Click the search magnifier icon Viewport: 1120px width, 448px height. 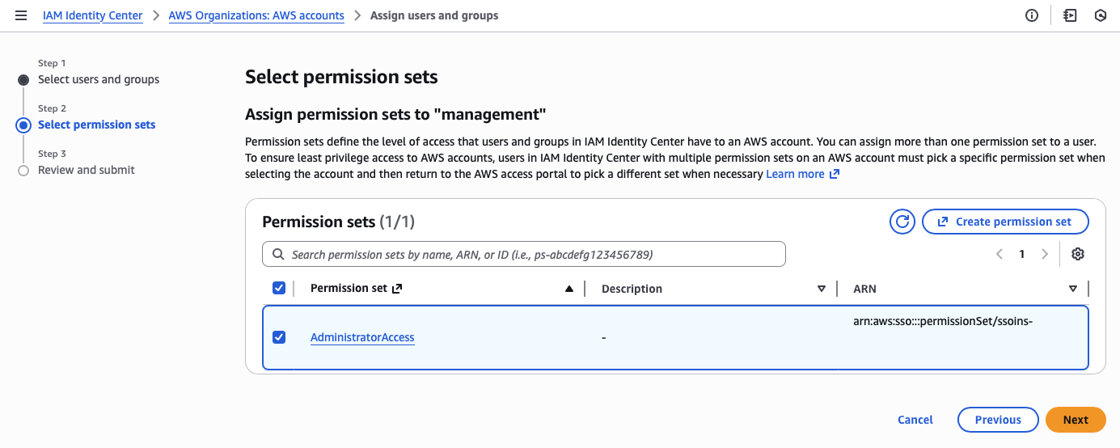click(x=278, y=254)
